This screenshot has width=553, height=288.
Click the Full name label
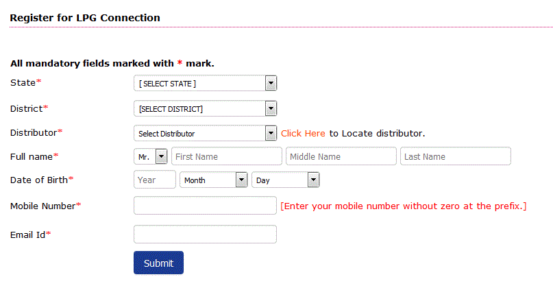pyautogui.click(x=32, y=157)
